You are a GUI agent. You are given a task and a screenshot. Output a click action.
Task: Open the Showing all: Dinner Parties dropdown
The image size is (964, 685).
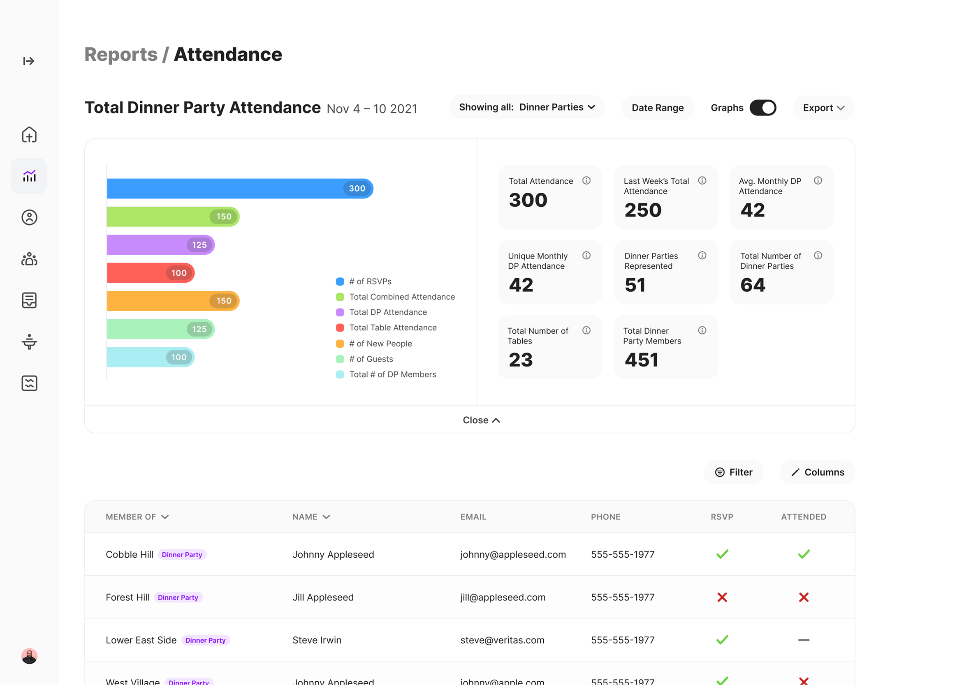[x=526, y=107]
